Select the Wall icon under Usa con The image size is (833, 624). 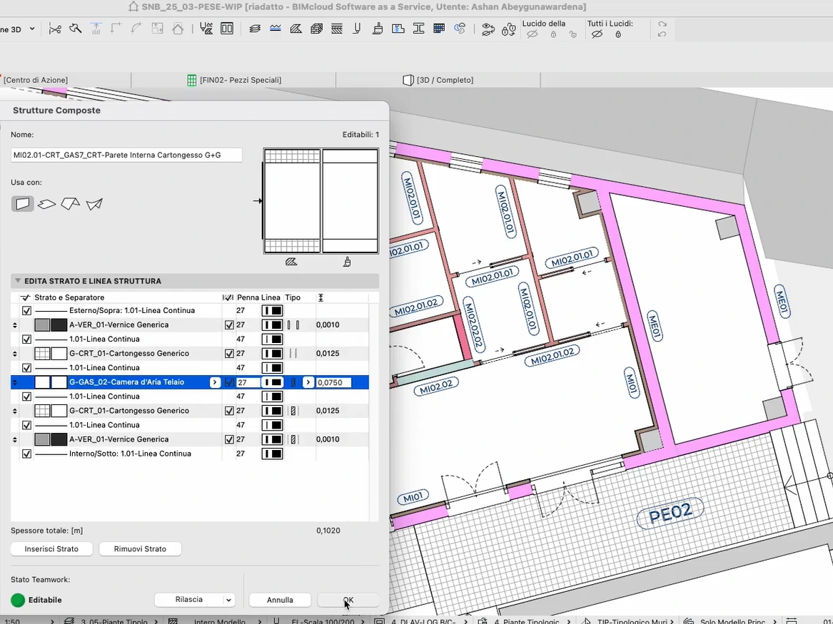click(23, 204)
